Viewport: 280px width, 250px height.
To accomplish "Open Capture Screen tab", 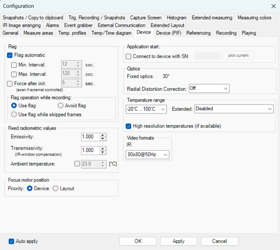I will pos(146,18).
